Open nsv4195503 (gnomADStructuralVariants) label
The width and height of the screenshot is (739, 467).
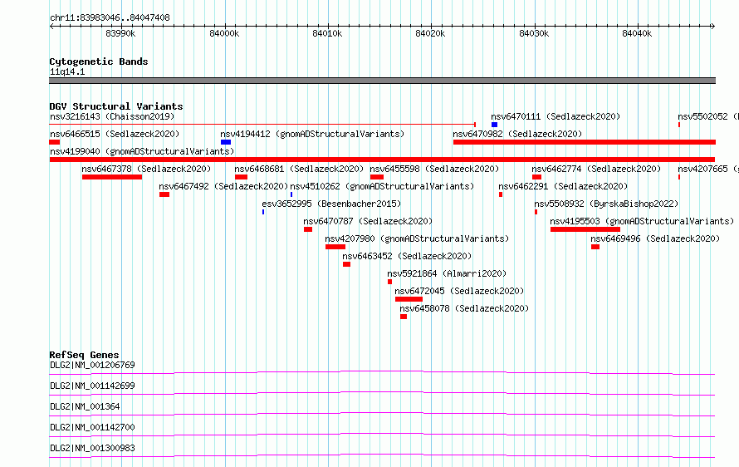pyautogui.click(x=642, y=221)
